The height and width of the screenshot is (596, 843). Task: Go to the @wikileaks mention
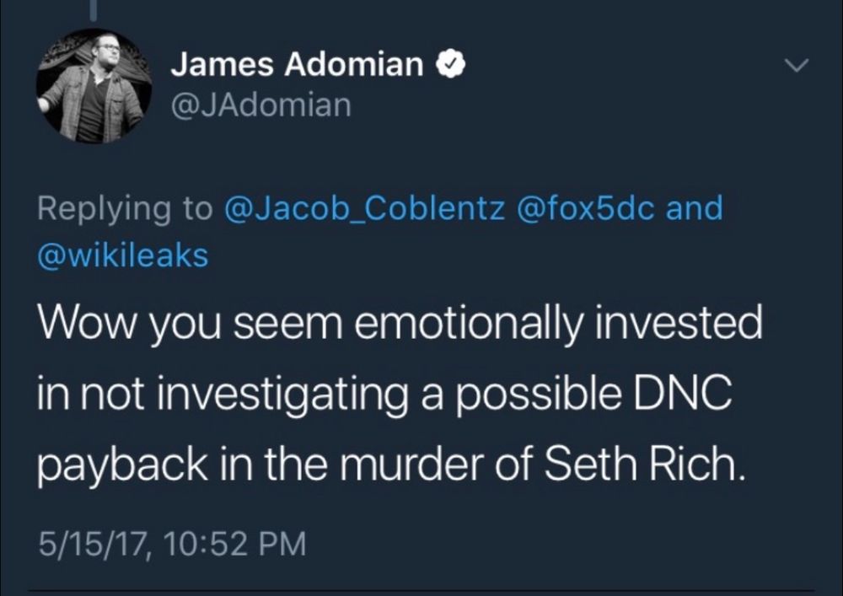(122, 255)
